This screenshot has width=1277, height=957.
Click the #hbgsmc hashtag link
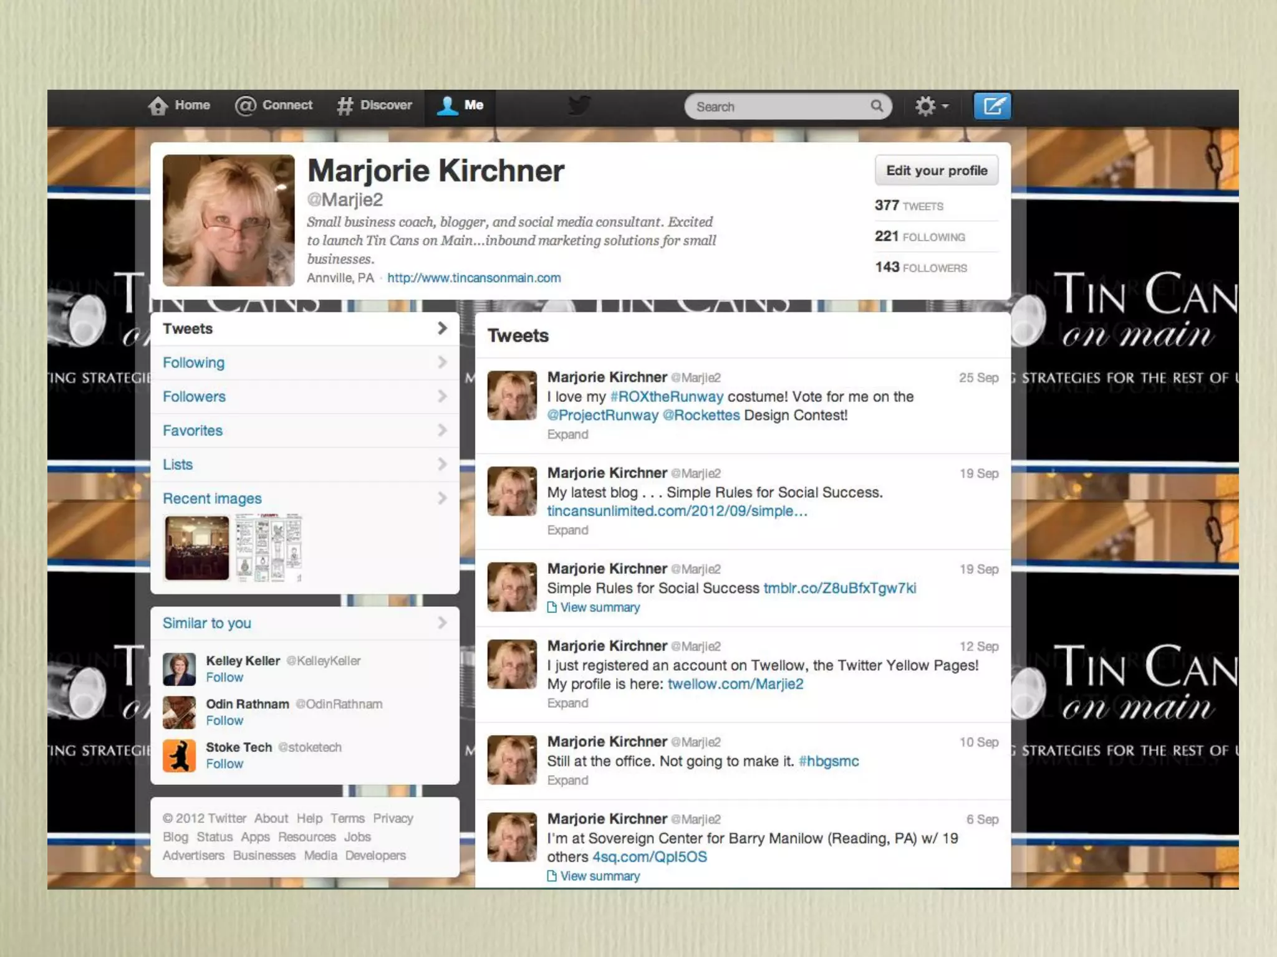click(829, 761)
